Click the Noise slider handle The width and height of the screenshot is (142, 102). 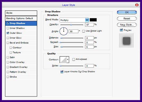pos(60,66)
